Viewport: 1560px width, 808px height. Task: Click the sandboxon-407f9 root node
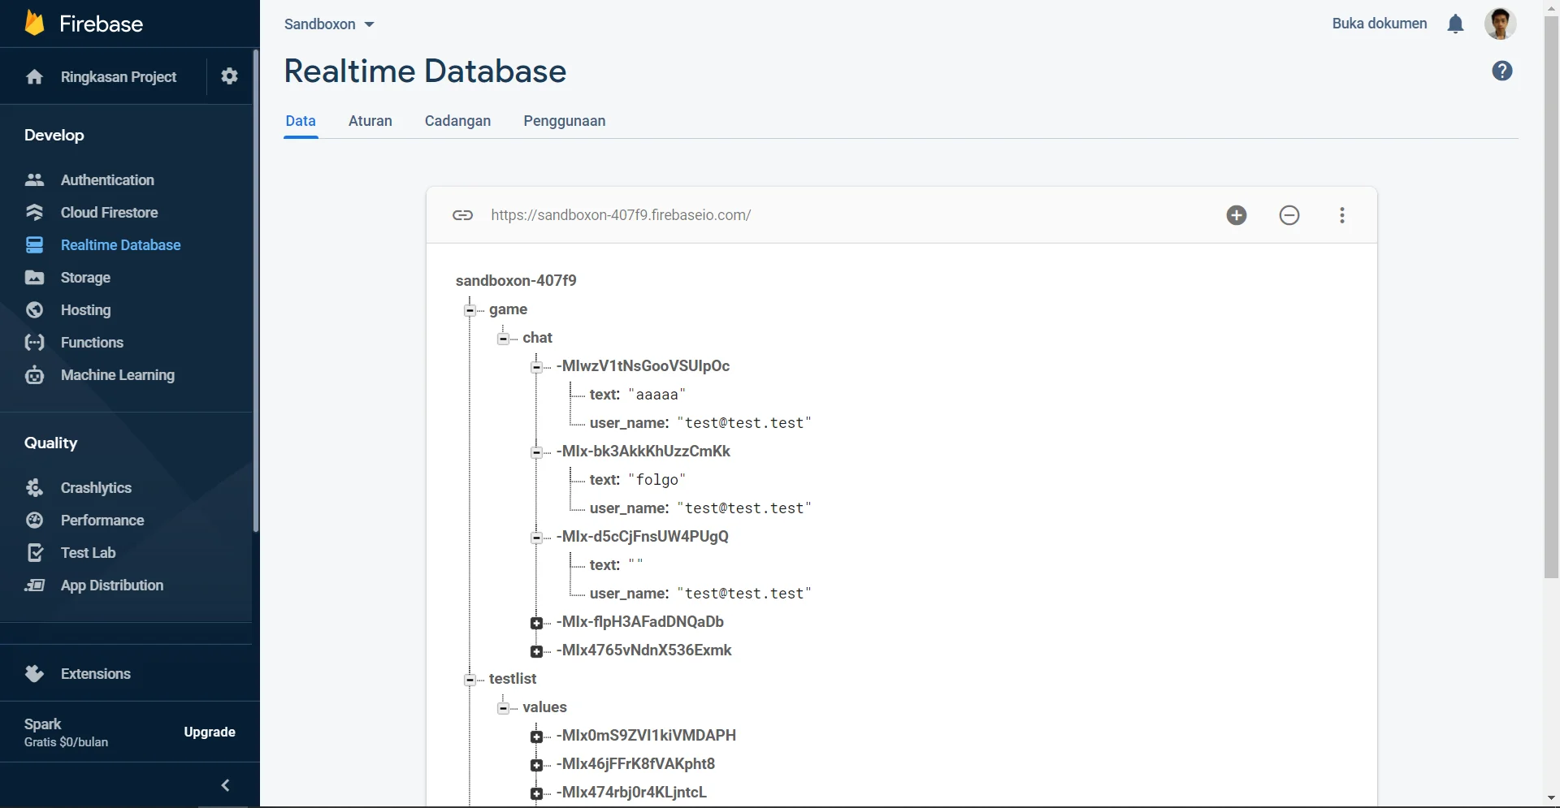click(516, 280)
